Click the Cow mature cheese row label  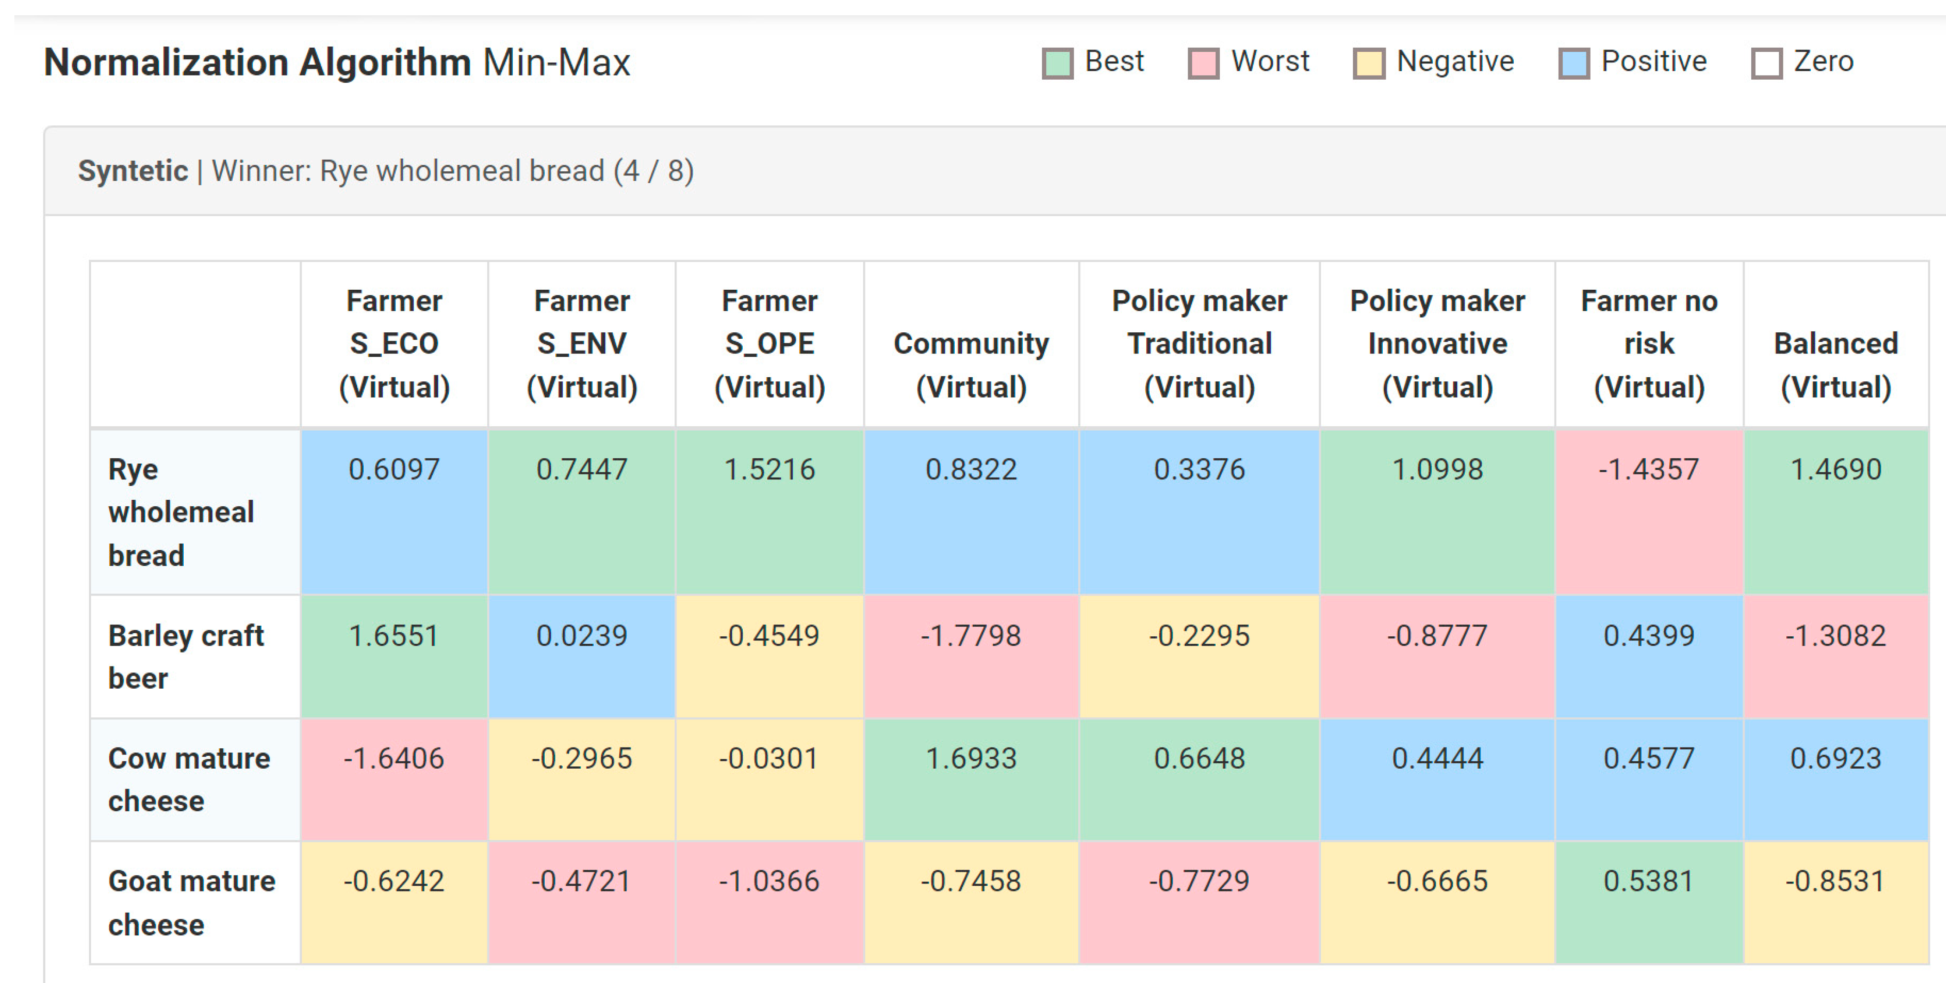click(x=189, y=779)
